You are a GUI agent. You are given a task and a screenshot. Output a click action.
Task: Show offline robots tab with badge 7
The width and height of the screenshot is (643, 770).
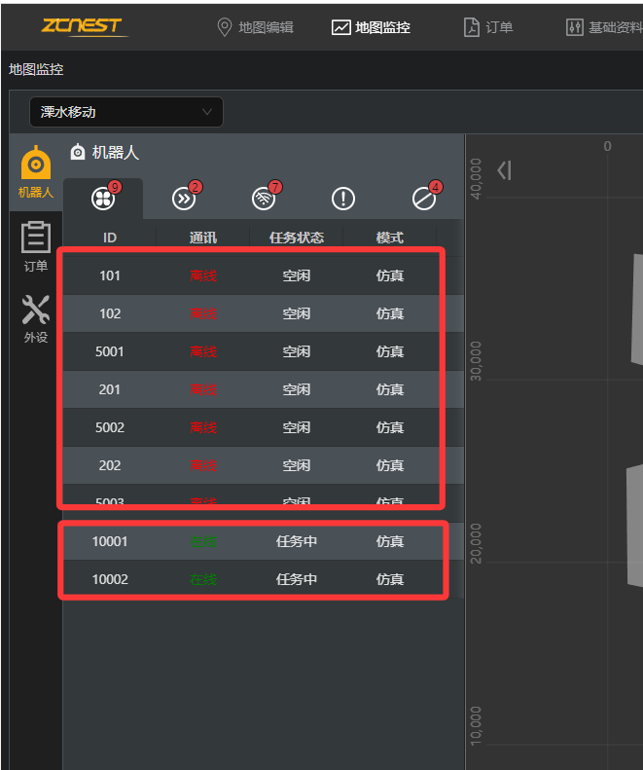pos(264,199)
